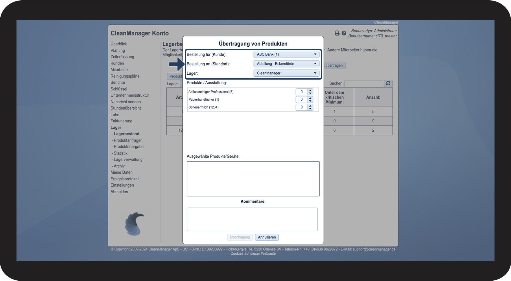This screenshot has height=281, width=511.
Task: Open Unternehmensstruktur menu item
Action: [x=130, y=95]
